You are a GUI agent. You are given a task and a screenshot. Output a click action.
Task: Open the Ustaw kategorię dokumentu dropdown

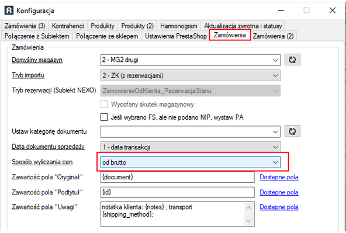coord(191,131)
